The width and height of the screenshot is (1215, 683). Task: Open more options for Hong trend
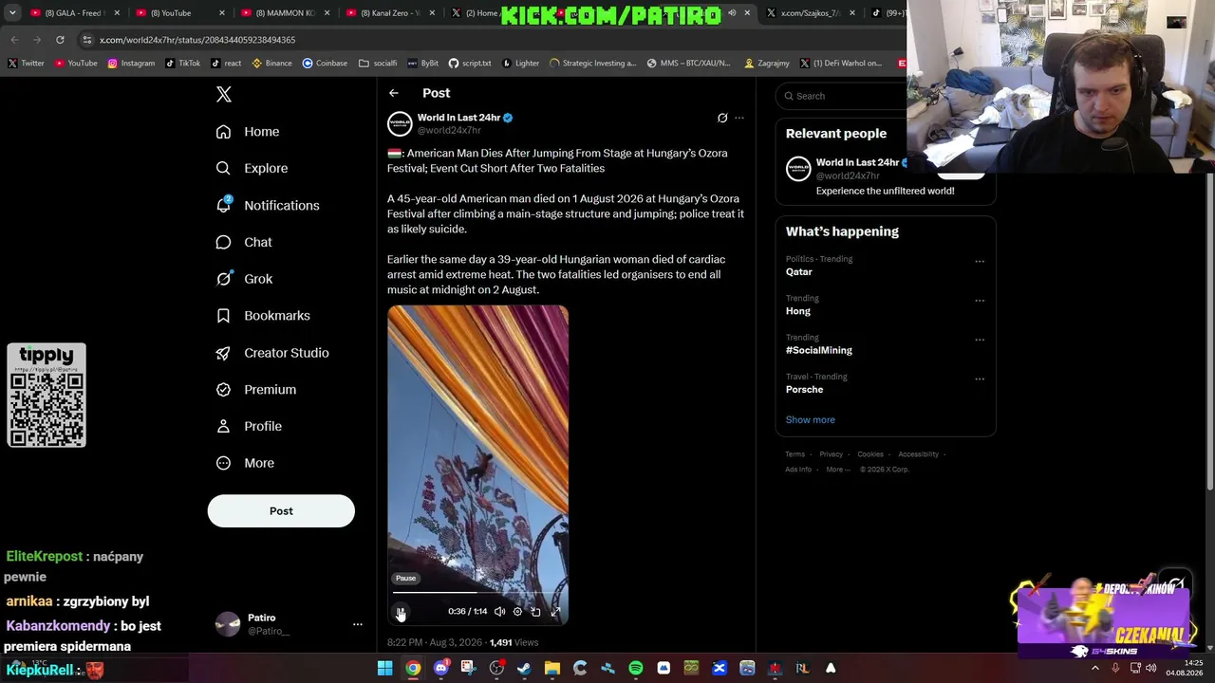click(x=980, y=301)
